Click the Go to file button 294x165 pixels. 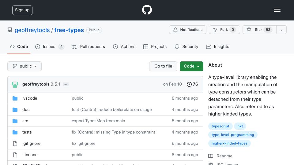click(163, 66)
